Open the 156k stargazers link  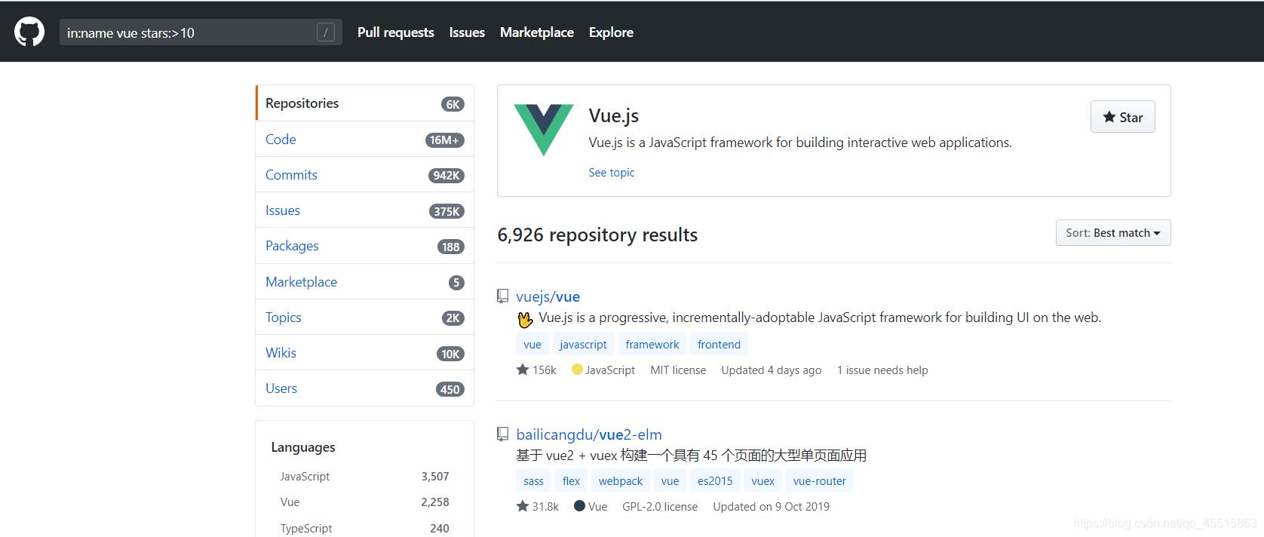[x=536, y=370]
